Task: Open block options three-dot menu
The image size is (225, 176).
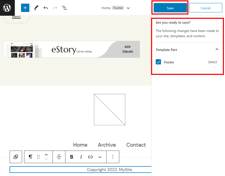Action: pos(113,157)
